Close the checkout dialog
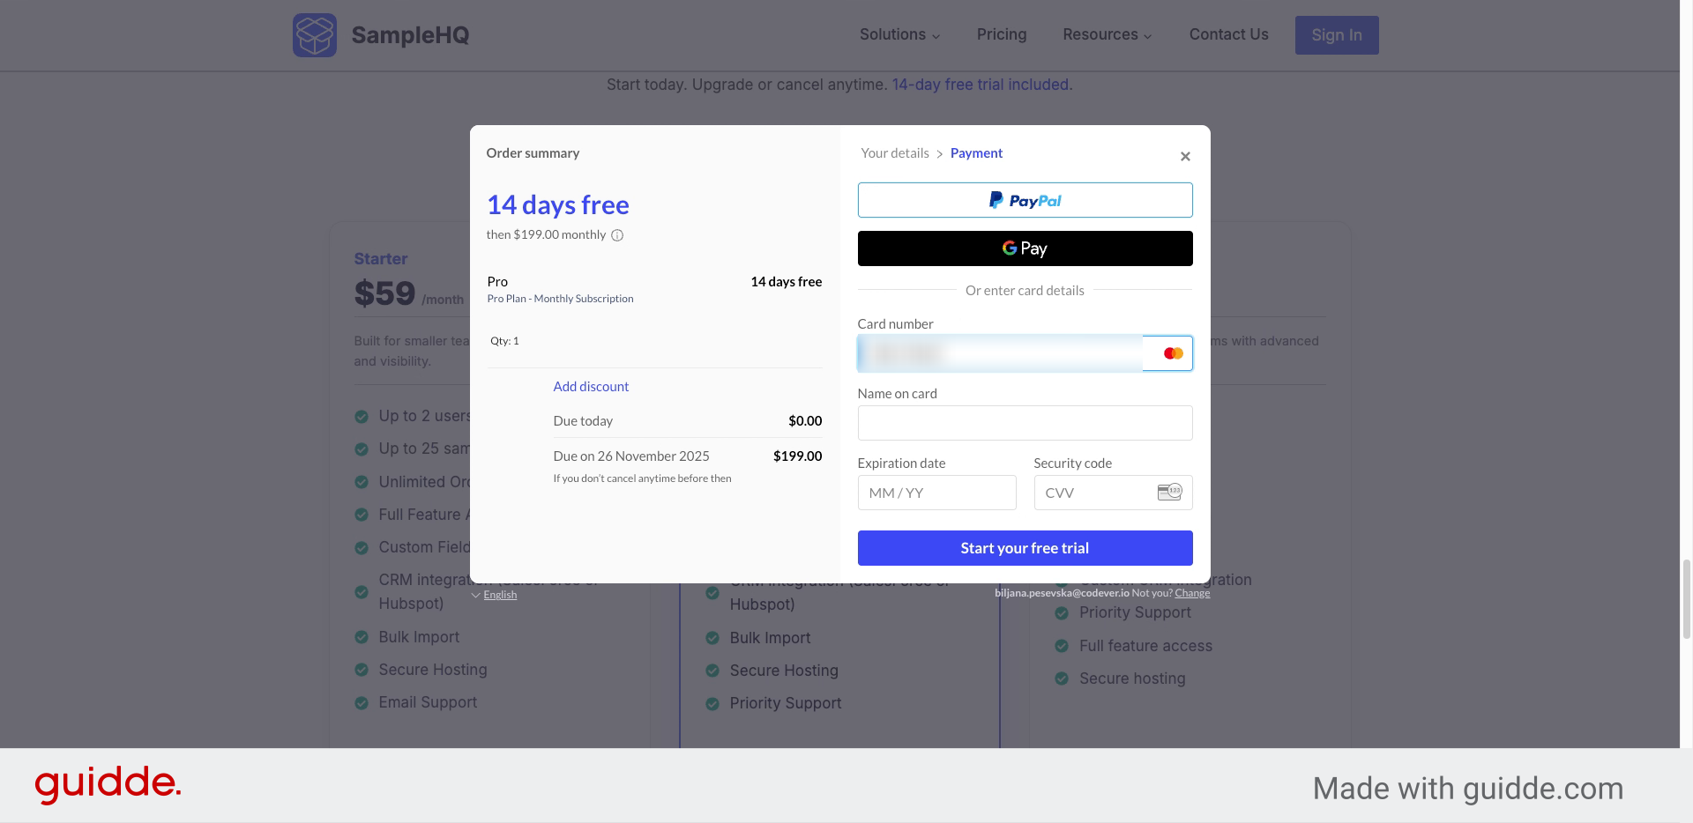1693x823 pixels. pyautogui.click(x=1185, y=156)
